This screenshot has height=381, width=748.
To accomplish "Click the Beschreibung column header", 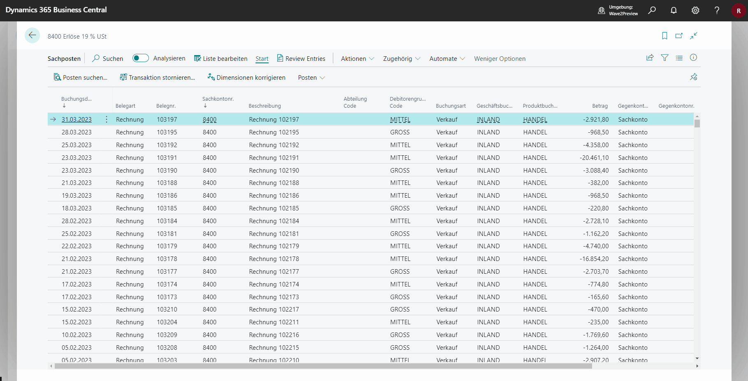I will (265, 106).
